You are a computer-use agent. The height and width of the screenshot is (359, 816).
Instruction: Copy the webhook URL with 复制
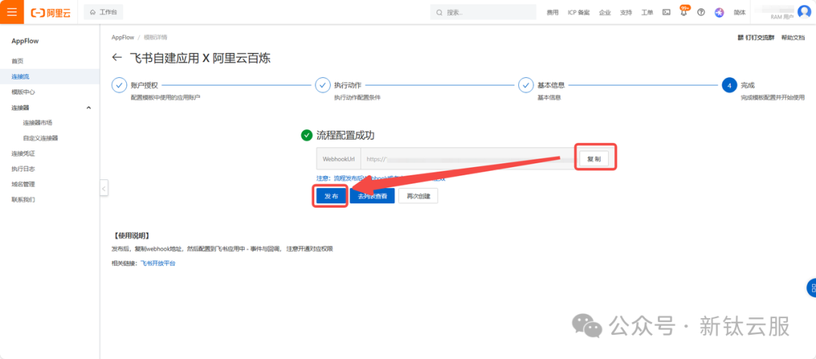595,159
